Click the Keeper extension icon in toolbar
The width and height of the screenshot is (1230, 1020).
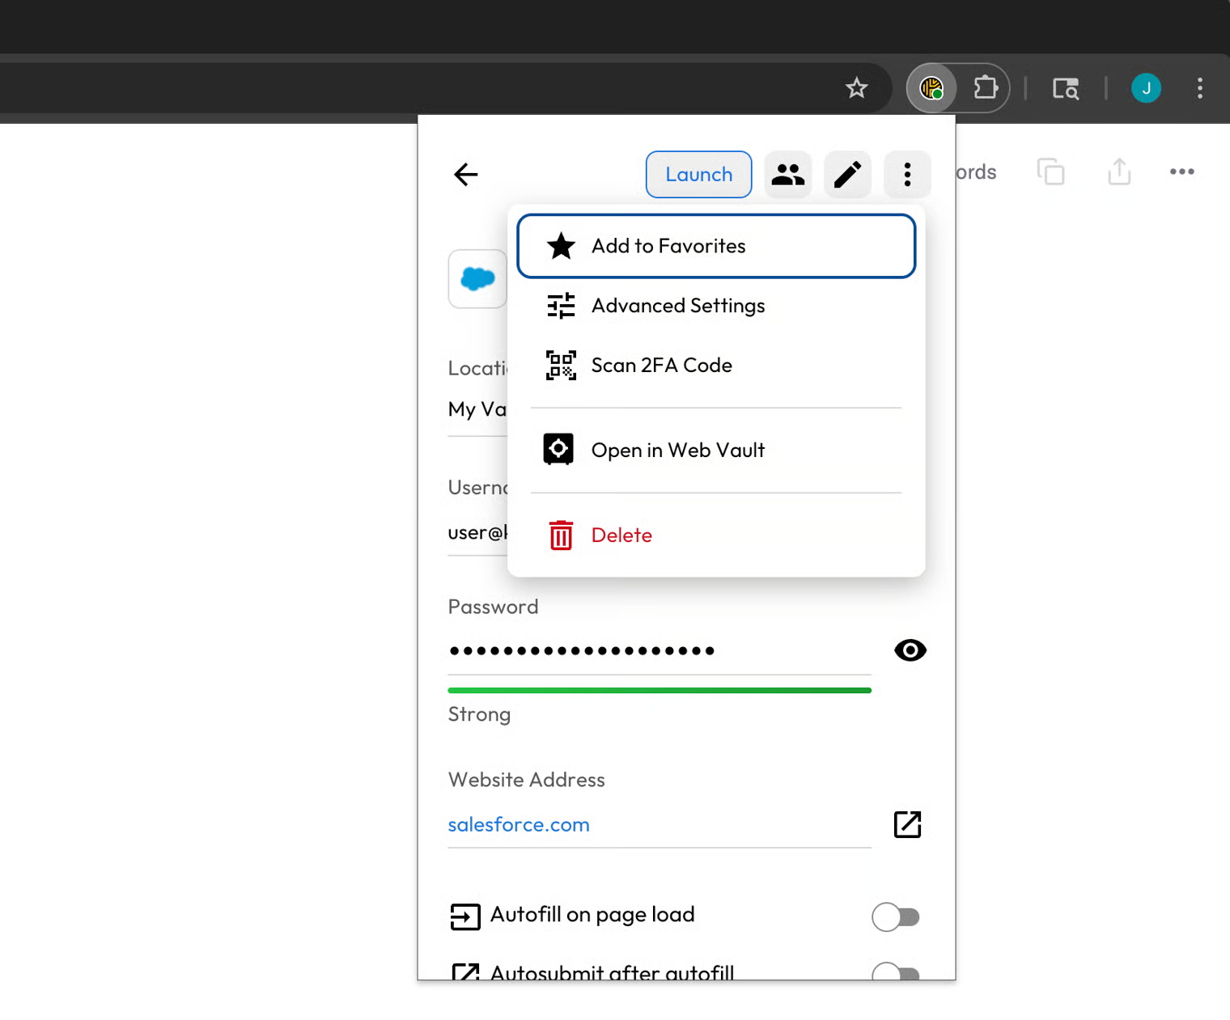pyautogui.click(x=931, y=88)
